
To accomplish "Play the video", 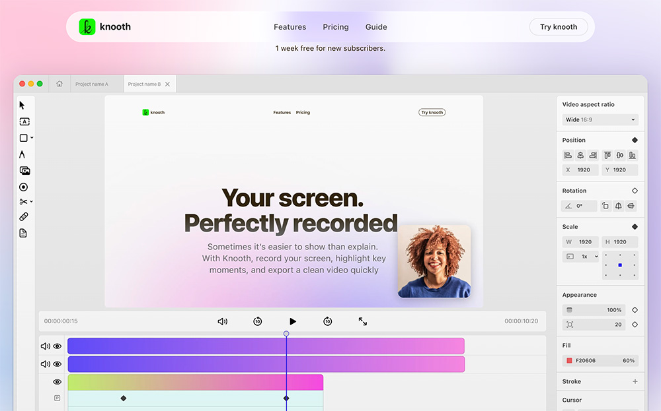I will (x=293, y=321).
